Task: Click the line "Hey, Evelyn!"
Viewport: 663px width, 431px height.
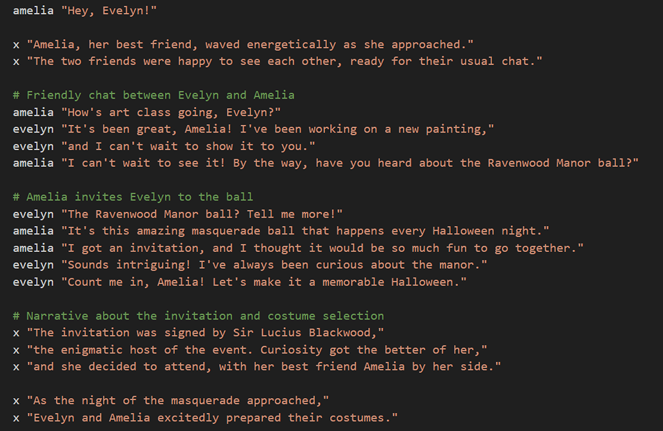Action: [109, 11]
